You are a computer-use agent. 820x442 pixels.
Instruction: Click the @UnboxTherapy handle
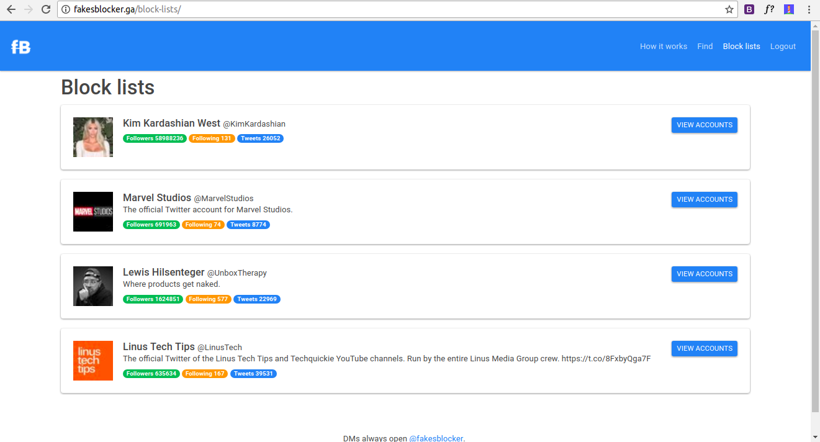(237, 273)
